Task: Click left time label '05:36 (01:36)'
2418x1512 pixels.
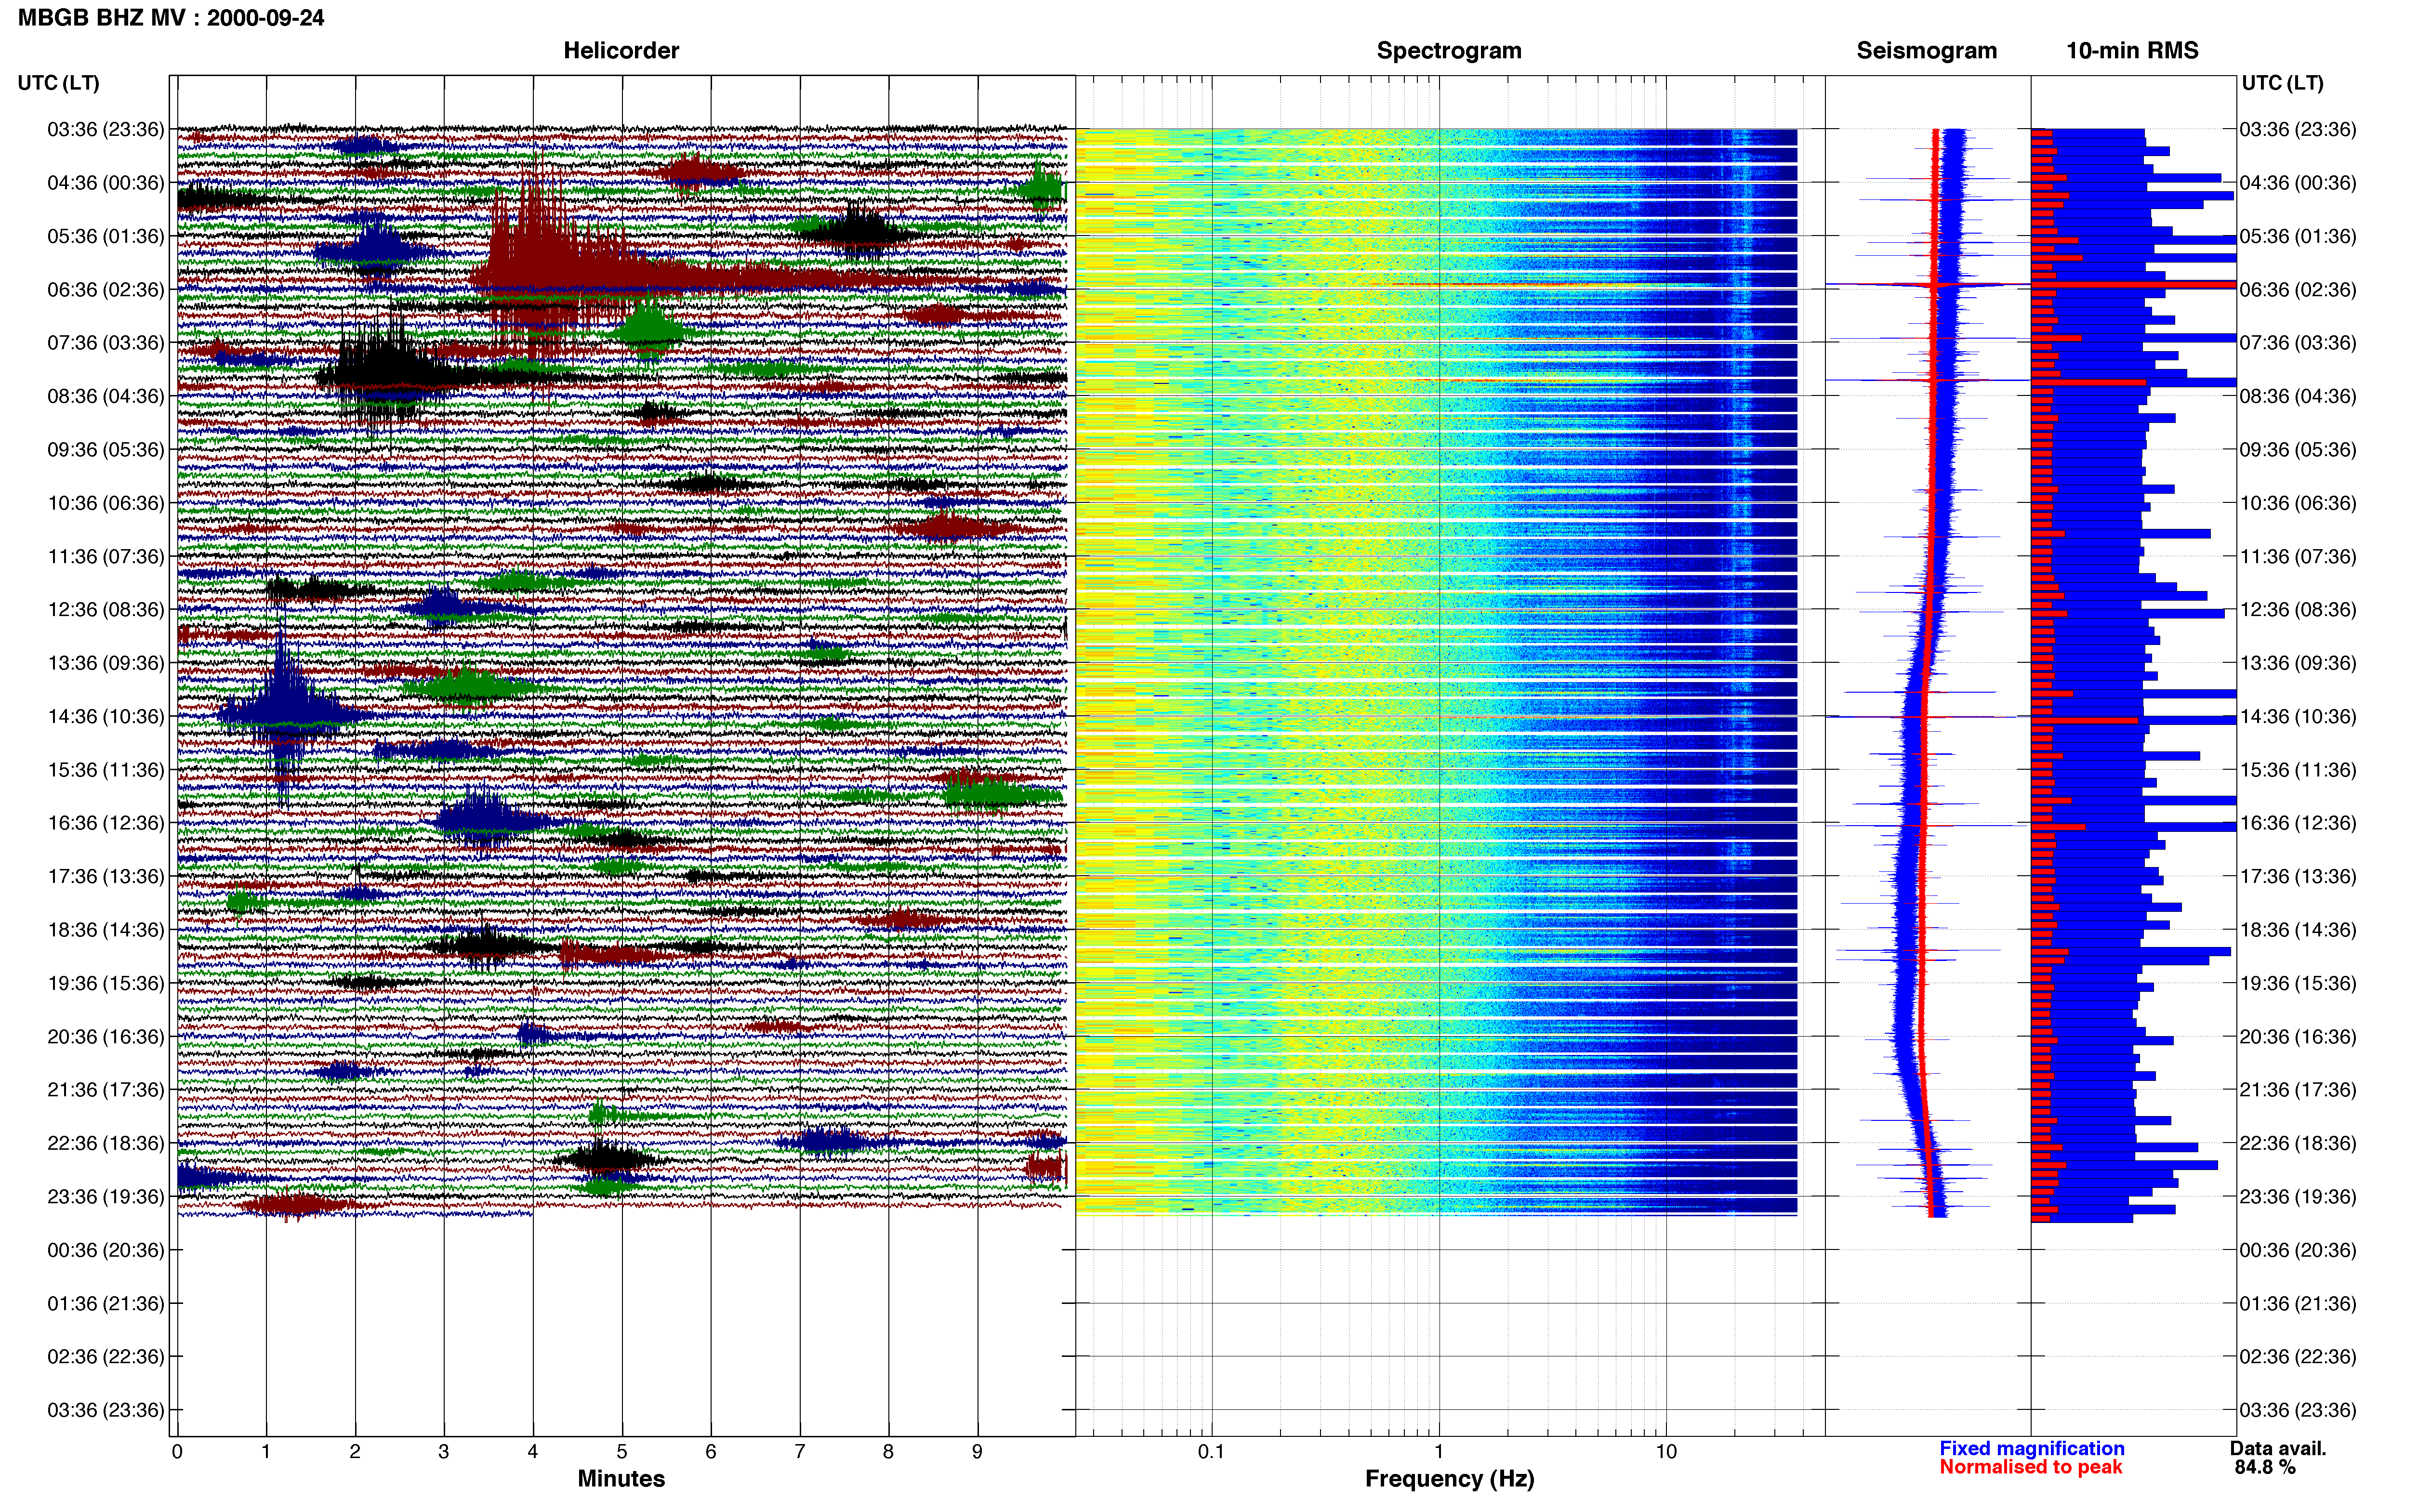Action: 106,236
